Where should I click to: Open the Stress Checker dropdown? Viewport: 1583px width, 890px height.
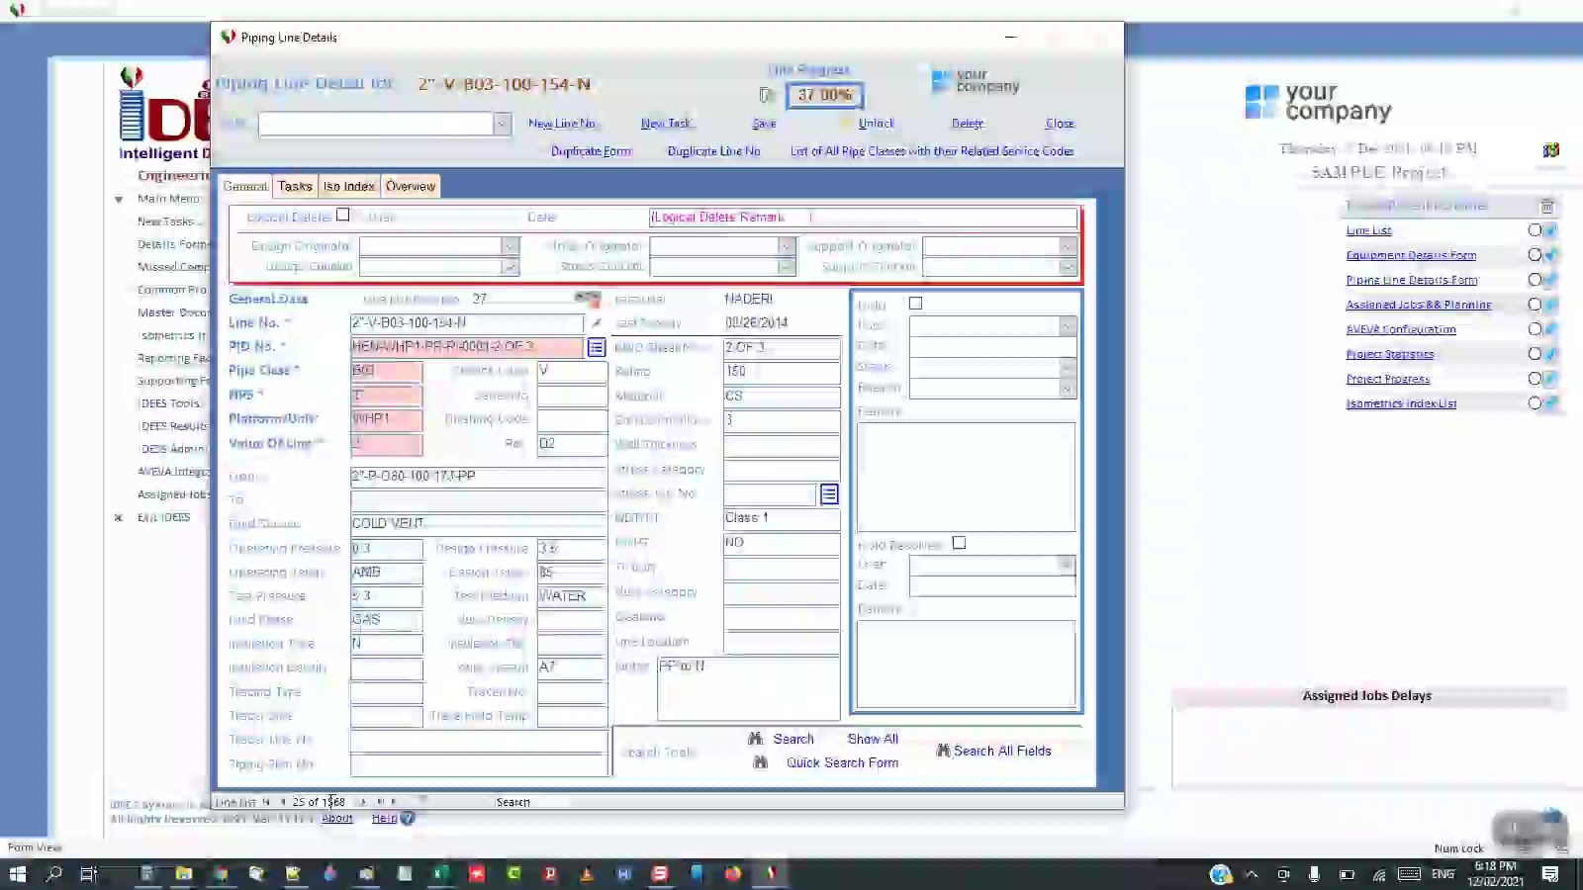tap(787, 266)
